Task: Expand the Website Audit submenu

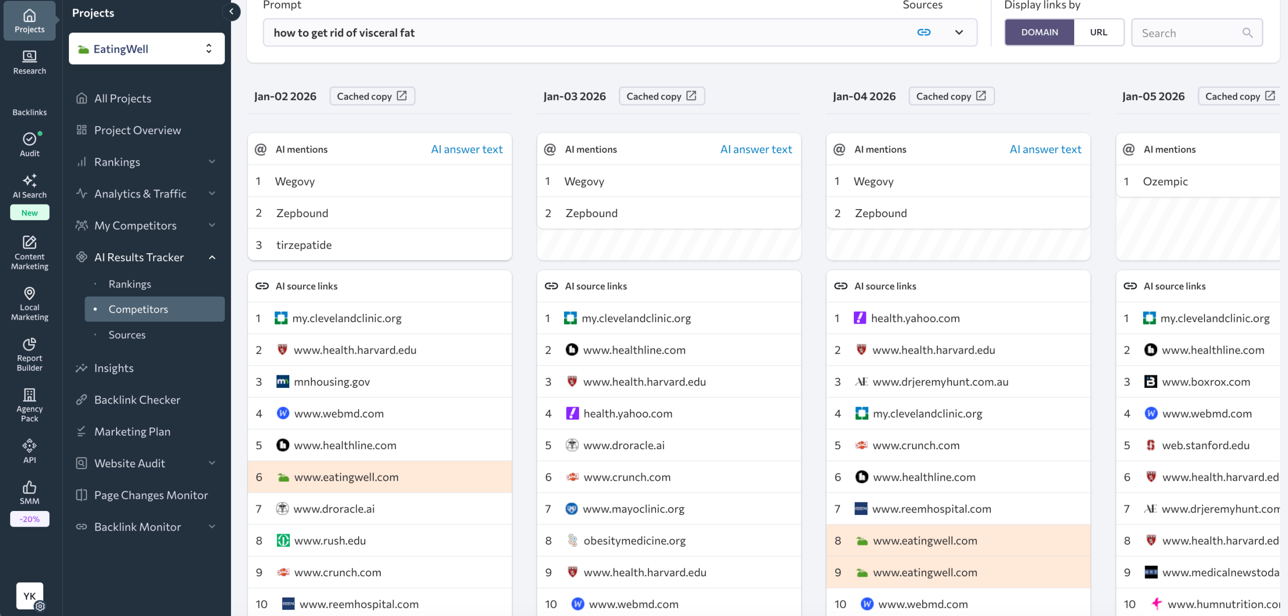Action: pos(211,463)
